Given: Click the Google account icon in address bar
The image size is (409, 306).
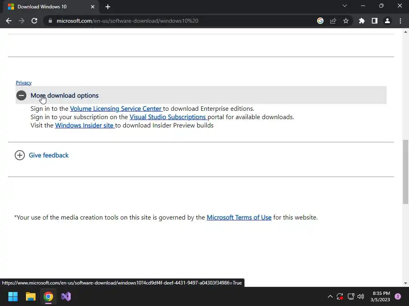Looking at the screenshot, I should (320, 21).
